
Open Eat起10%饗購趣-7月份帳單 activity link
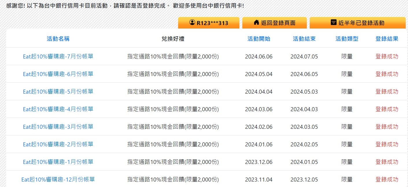pos(58,56)
